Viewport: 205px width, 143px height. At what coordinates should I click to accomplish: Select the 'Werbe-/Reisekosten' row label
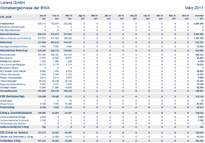tap(10, 74)
